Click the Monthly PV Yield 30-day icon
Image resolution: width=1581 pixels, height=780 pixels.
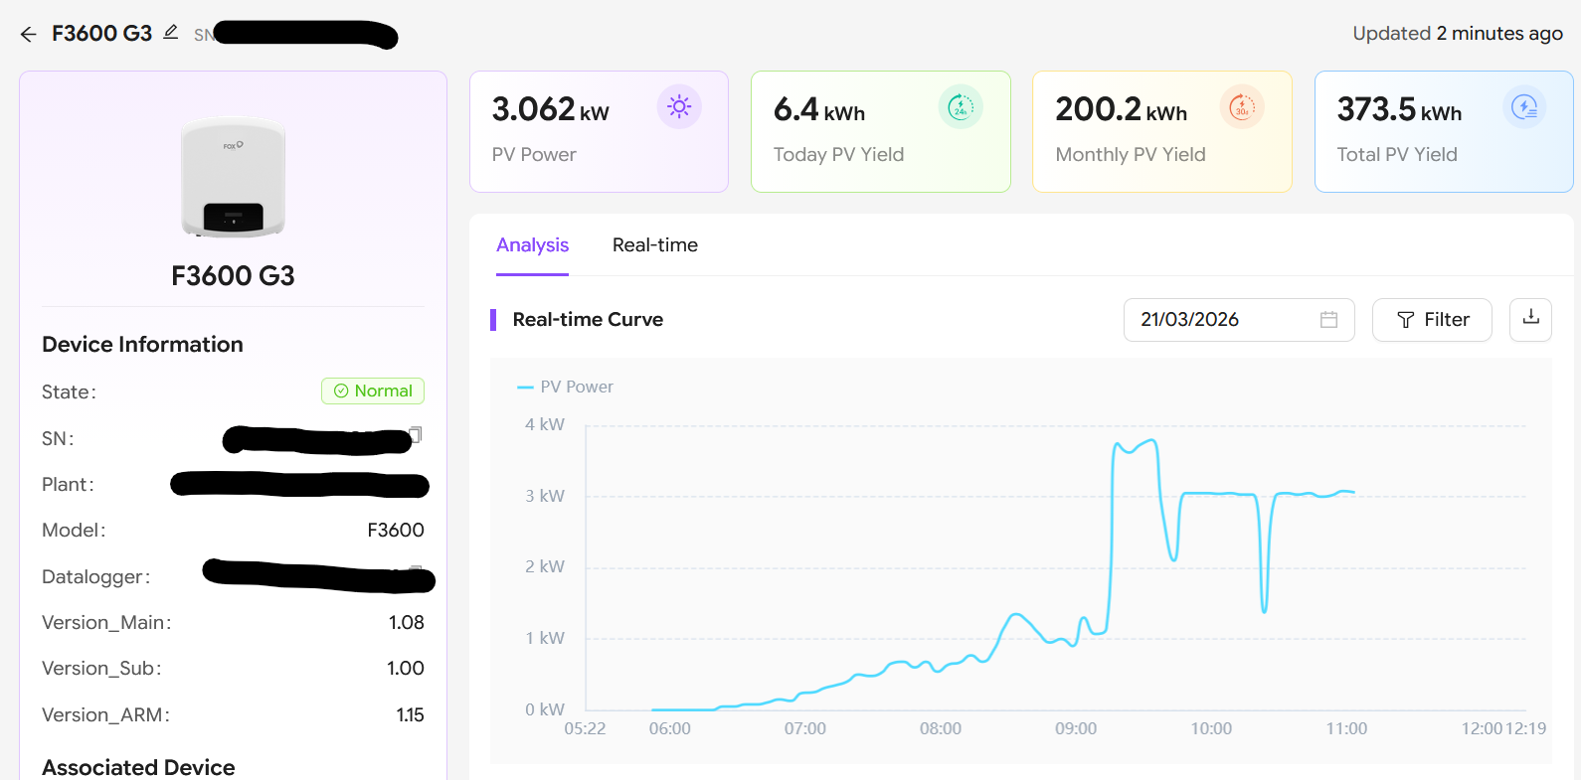click(x=1242, y=106)
